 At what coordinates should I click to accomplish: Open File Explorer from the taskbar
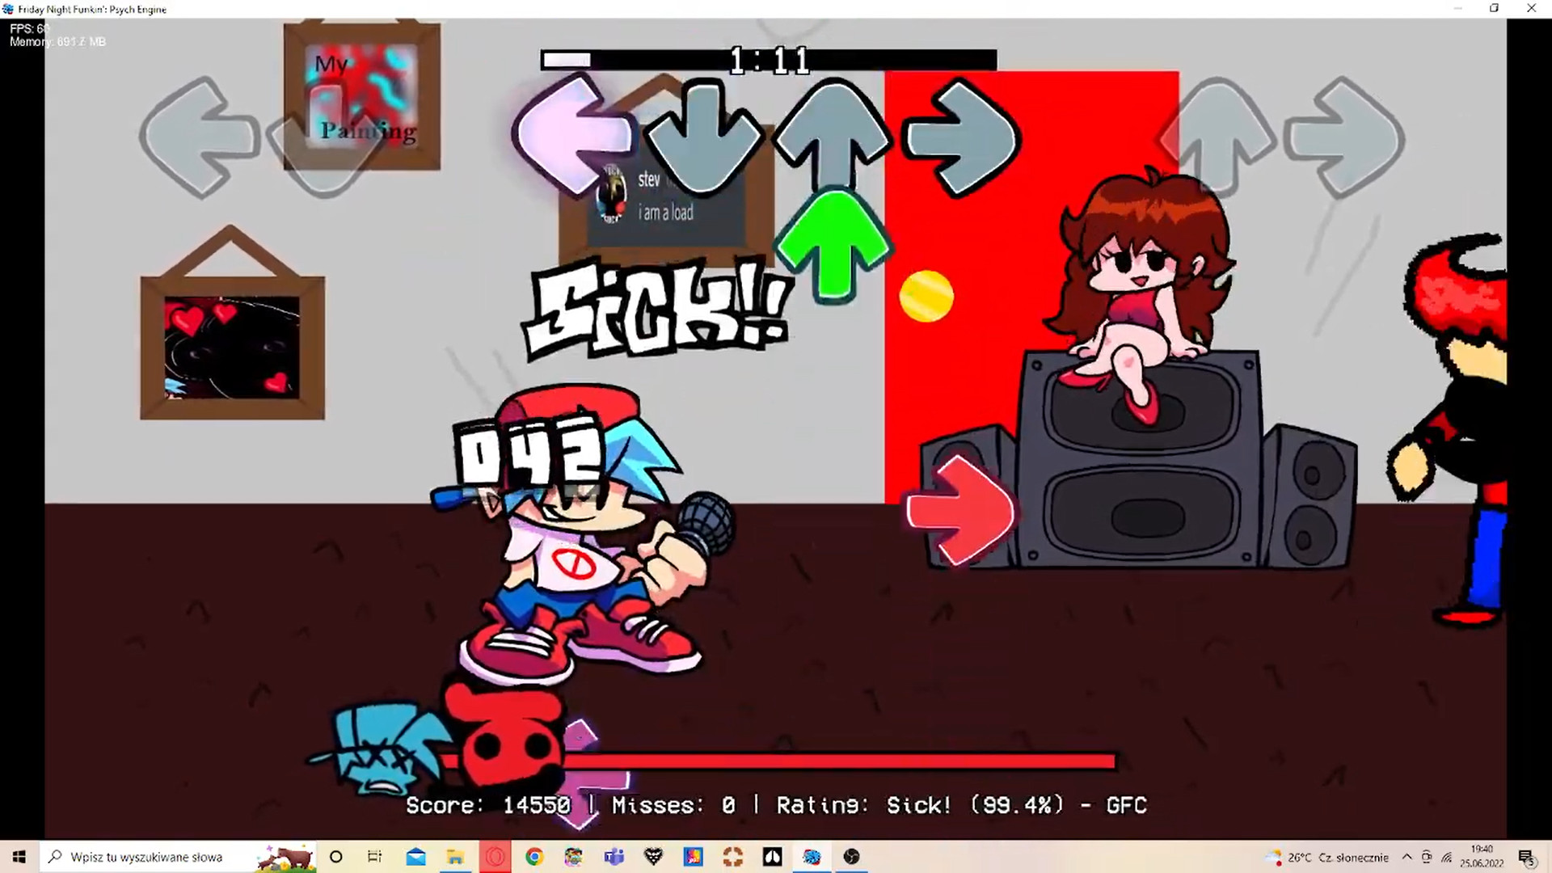[x=455, y=857]
